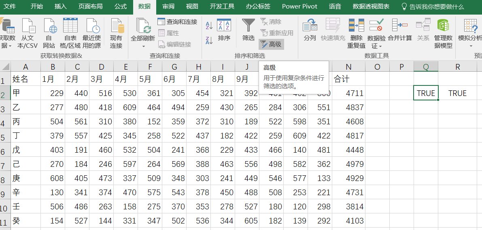Click the From Text/CSV (从文本/CSV) icon
This screenshot has height=230, width=482.
click(x=28, y=26)
